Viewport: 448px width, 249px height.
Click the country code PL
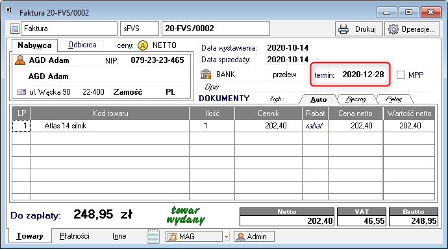pyautogui.click(x=171, y=92)
